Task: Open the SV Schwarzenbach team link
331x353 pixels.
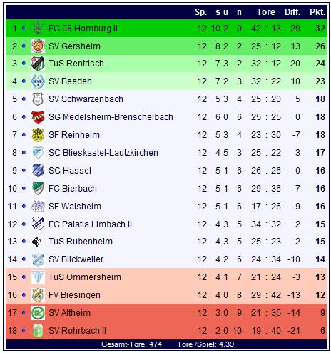Action: click(86, 99)
